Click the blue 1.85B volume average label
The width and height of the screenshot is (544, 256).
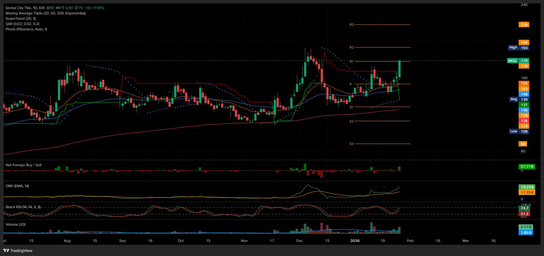526,233
